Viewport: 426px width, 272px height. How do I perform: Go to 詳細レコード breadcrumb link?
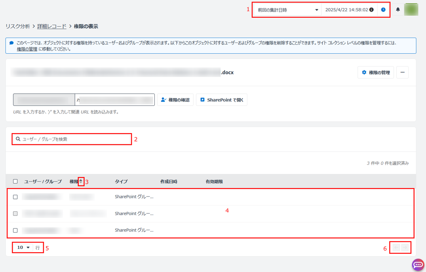[52, 26]
